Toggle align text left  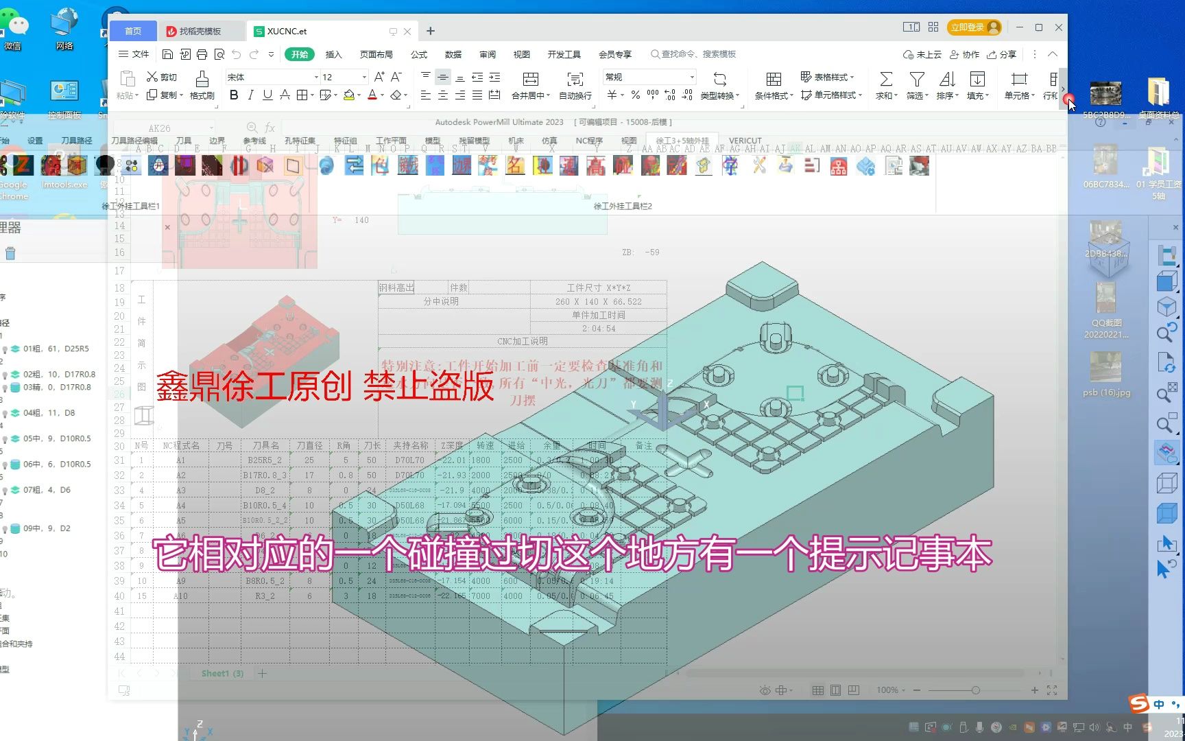point(426,95)
